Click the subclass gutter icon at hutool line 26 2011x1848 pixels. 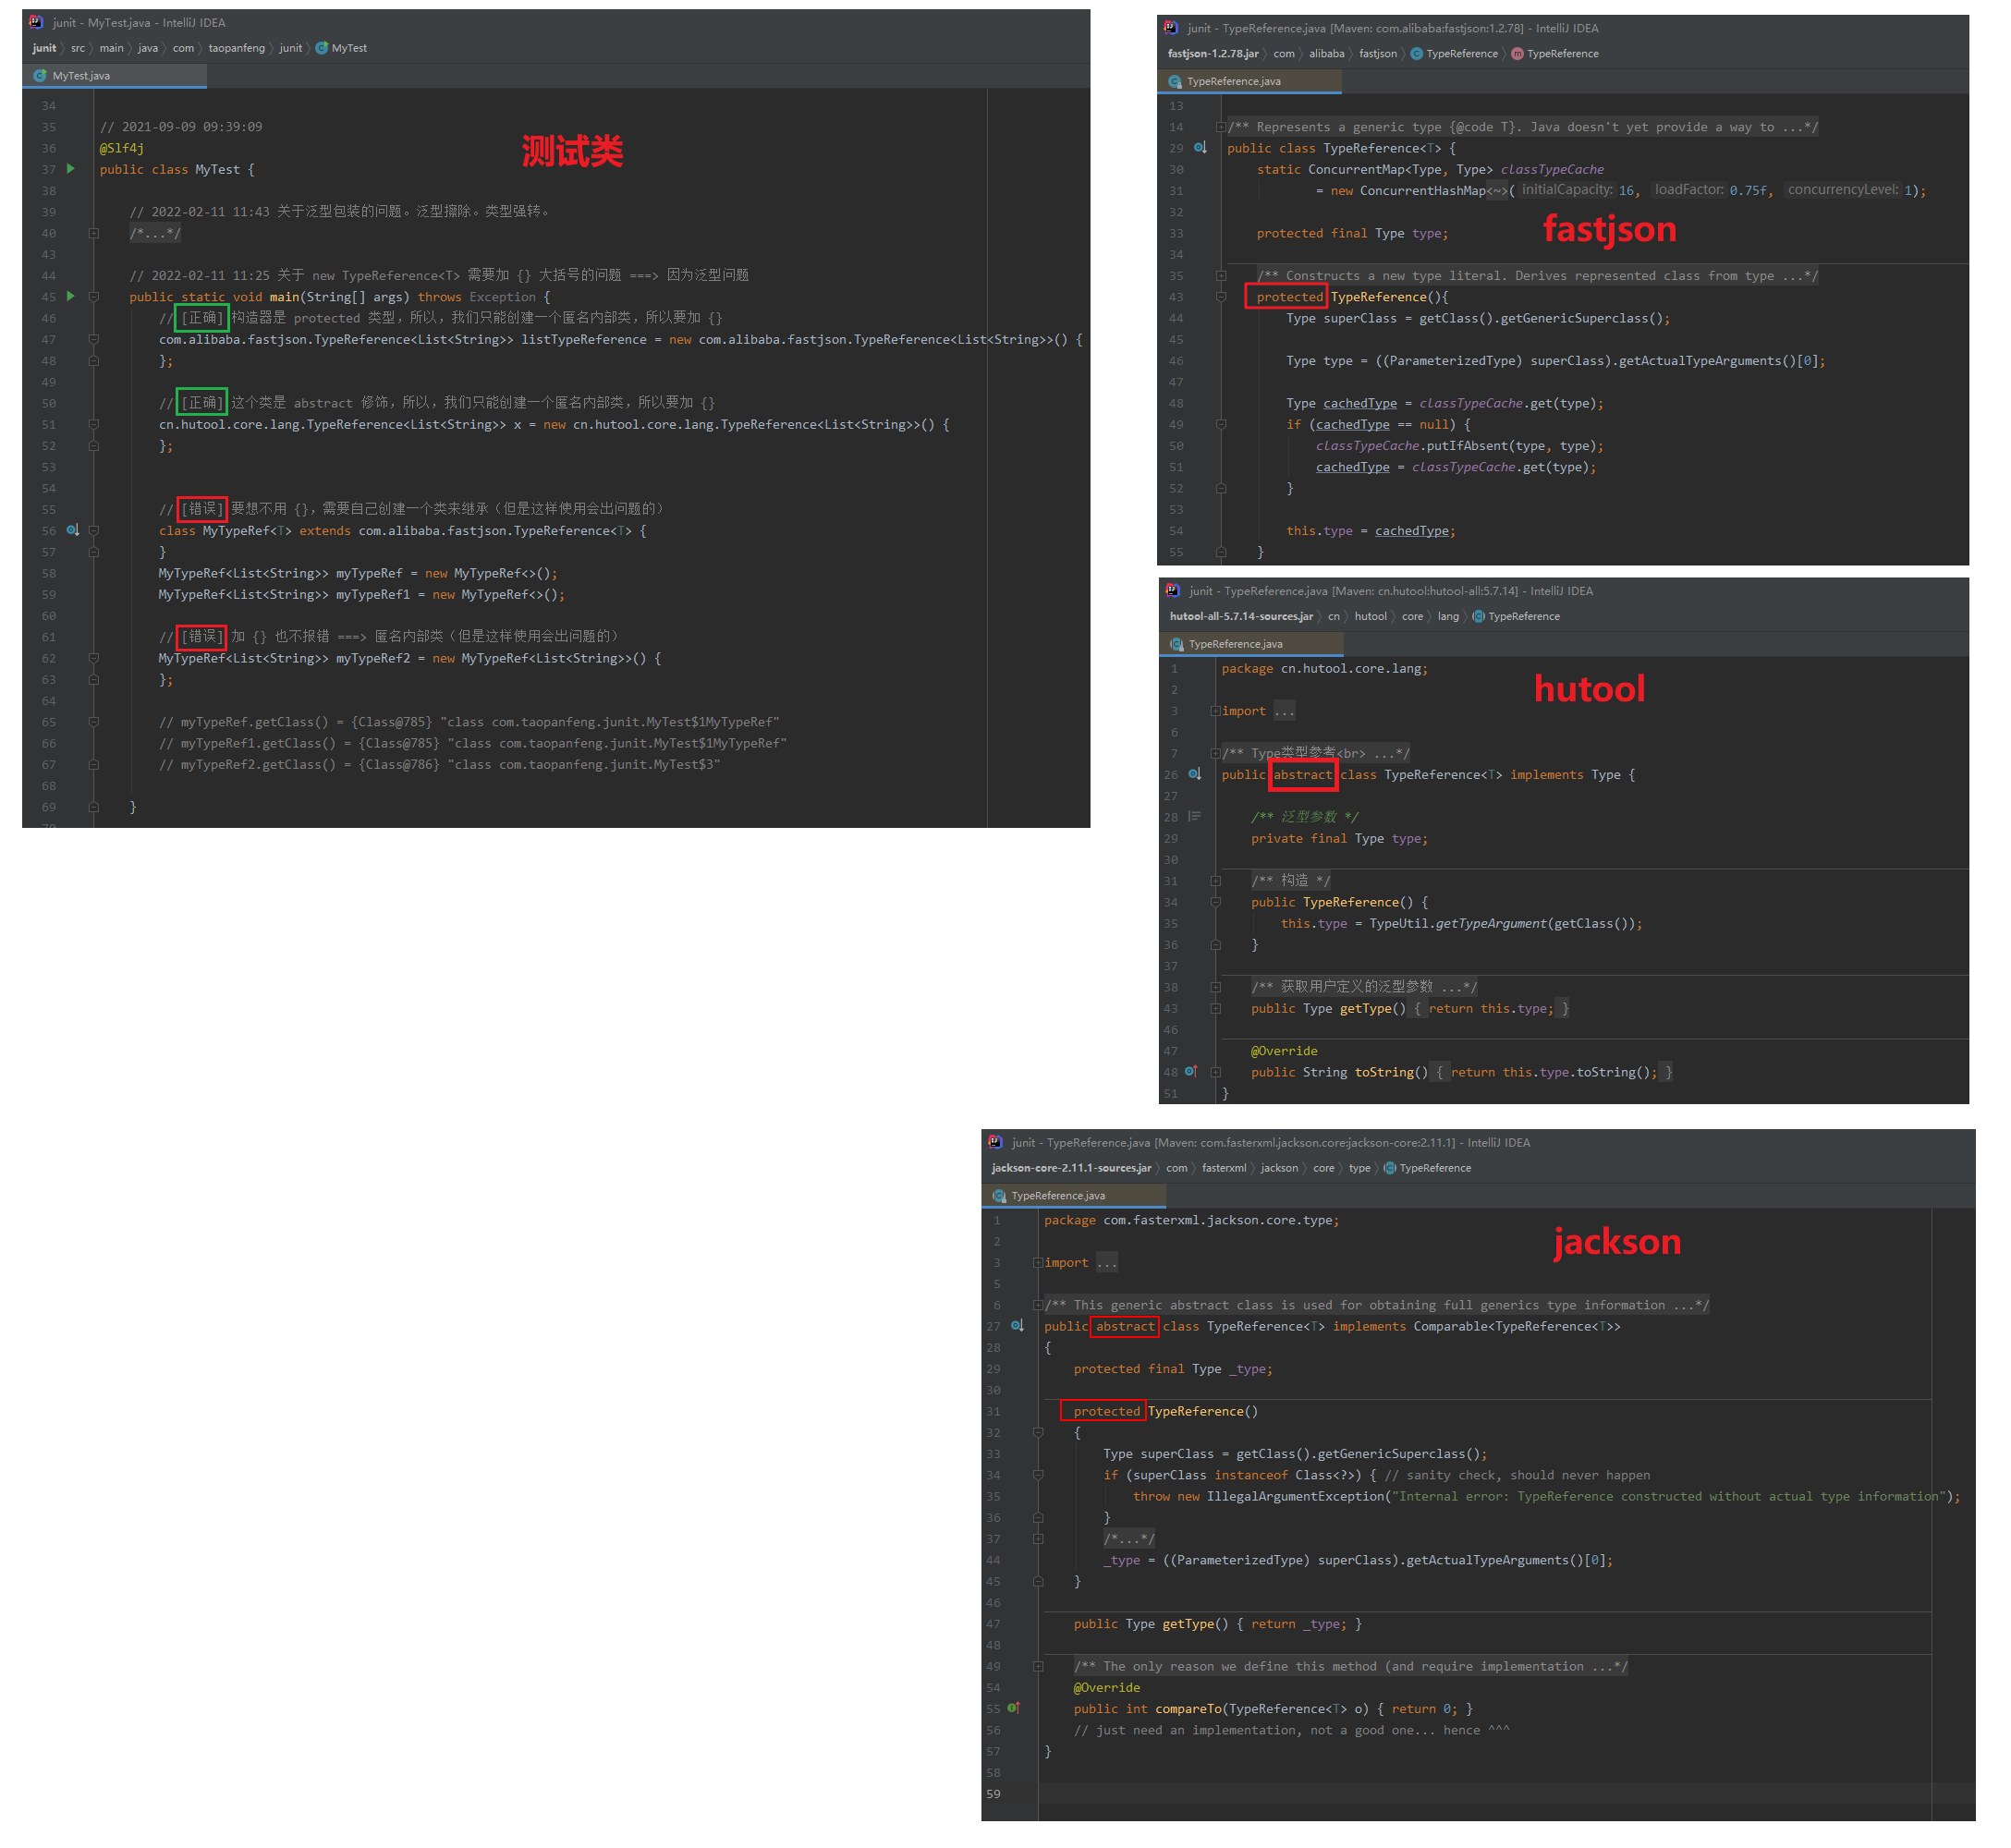pos(1195,775)
